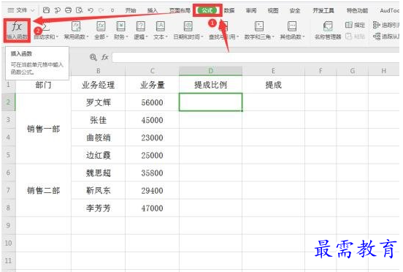This screenshot has width=403, height=272.
Task: Select row 5 header
Action: 8,155
